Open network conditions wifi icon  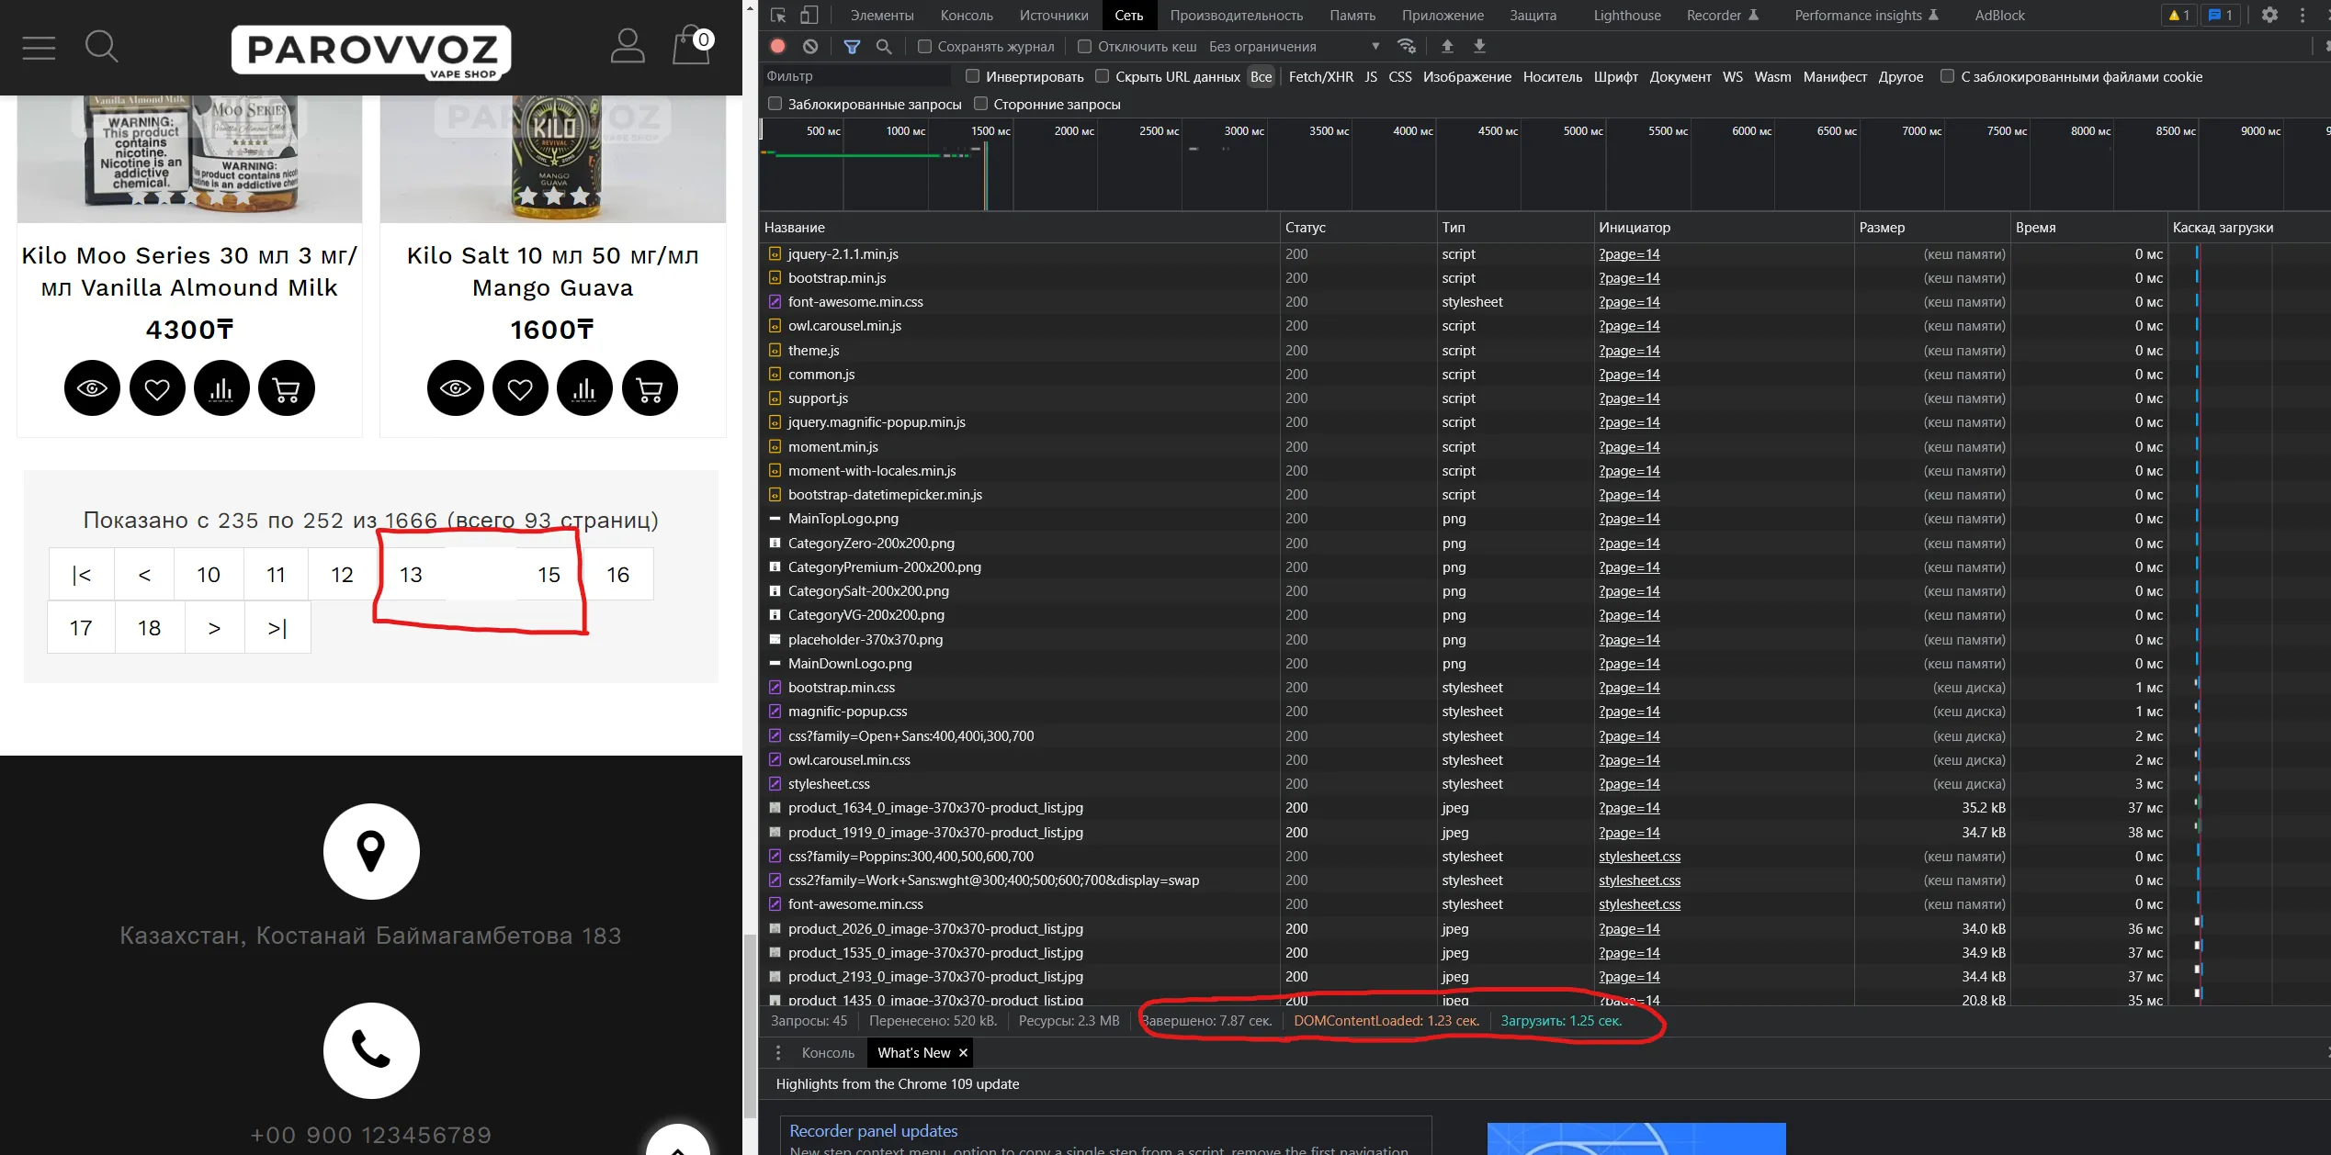1406,46
